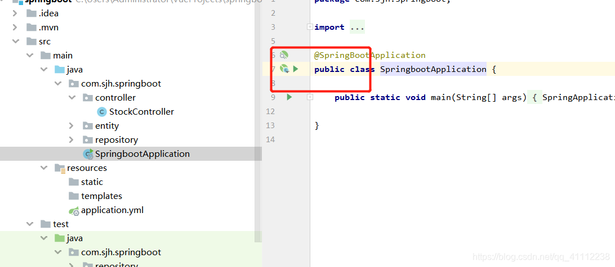Expand the folded main method body
The image size is (615, 267).
tap(310, 97)
